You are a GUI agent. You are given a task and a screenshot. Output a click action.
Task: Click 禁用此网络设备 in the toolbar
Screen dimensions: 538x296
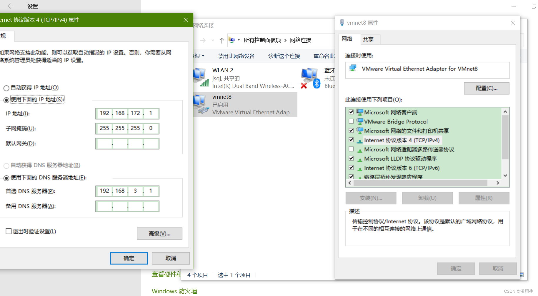pos(236,56)
